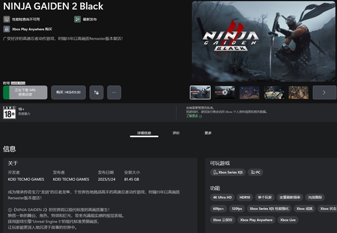Switch to the 详细信息 details tab
The width and height of the screenshot is (337, 233).
coord(144,133)
